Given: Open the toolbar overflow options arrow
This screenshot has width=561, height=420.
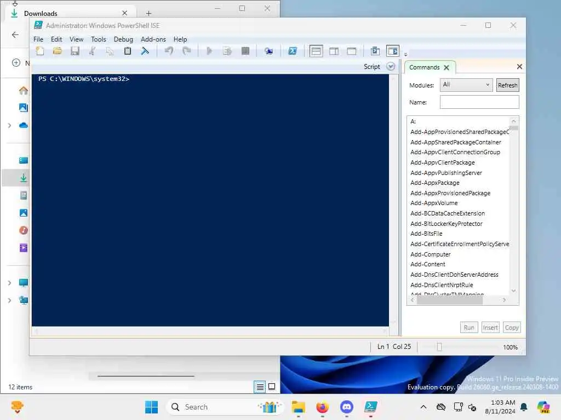Looking at the screenshot, I should point(406,55).
